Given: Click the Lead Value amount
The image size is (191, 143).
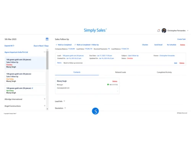Looking at the screenshot, I should [89, 49].
